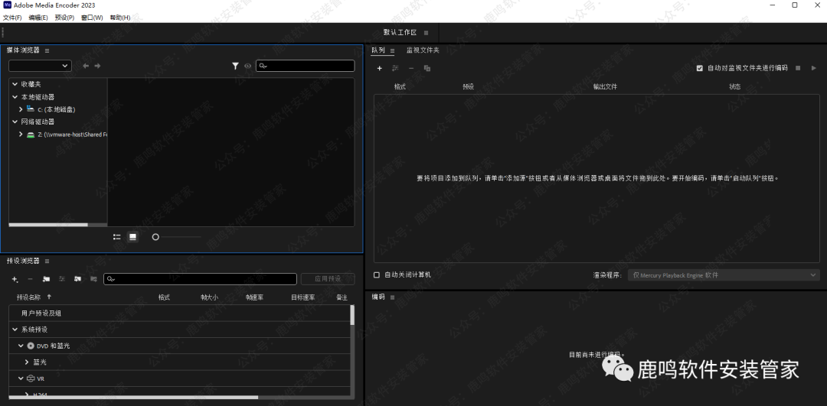Sort presets by 预设名称 column header

pyautogui.click(x=28, y=297)
